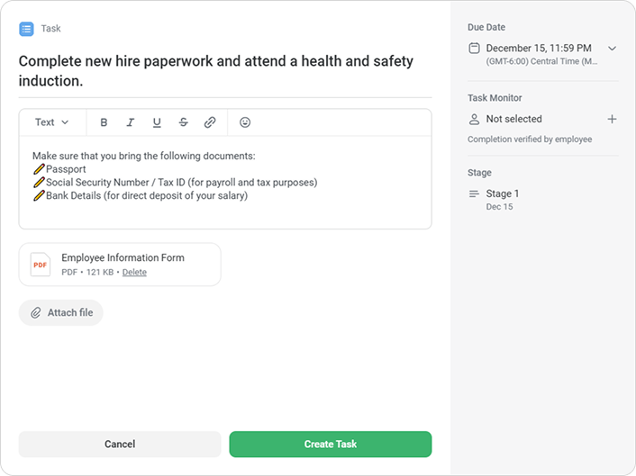Click the plus icon beside Task Monitor
Image resolution: width=636 pixels, height=476 pixels.
point(612,119)
